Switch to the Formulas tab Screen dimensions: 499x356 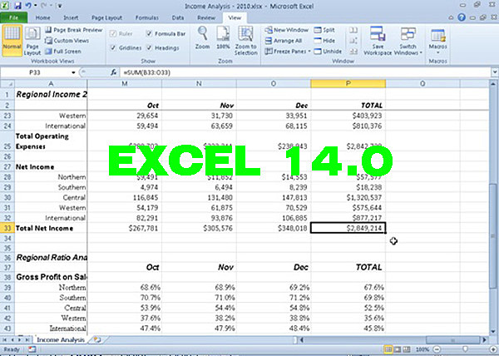pos(146,17)
